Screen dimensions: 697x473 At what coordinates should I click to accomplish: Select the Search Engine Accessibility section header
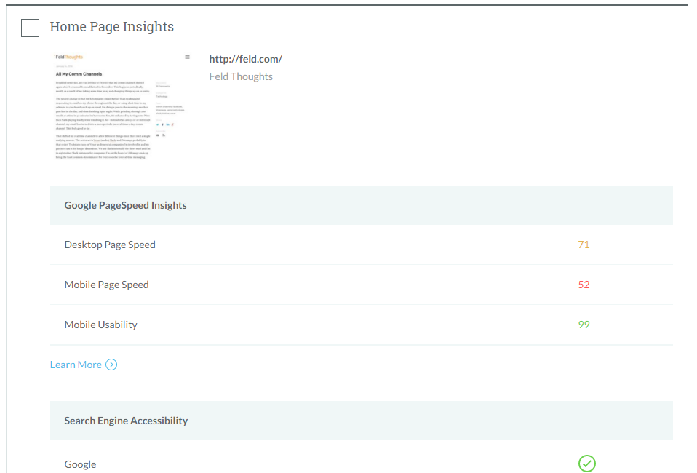126,421
